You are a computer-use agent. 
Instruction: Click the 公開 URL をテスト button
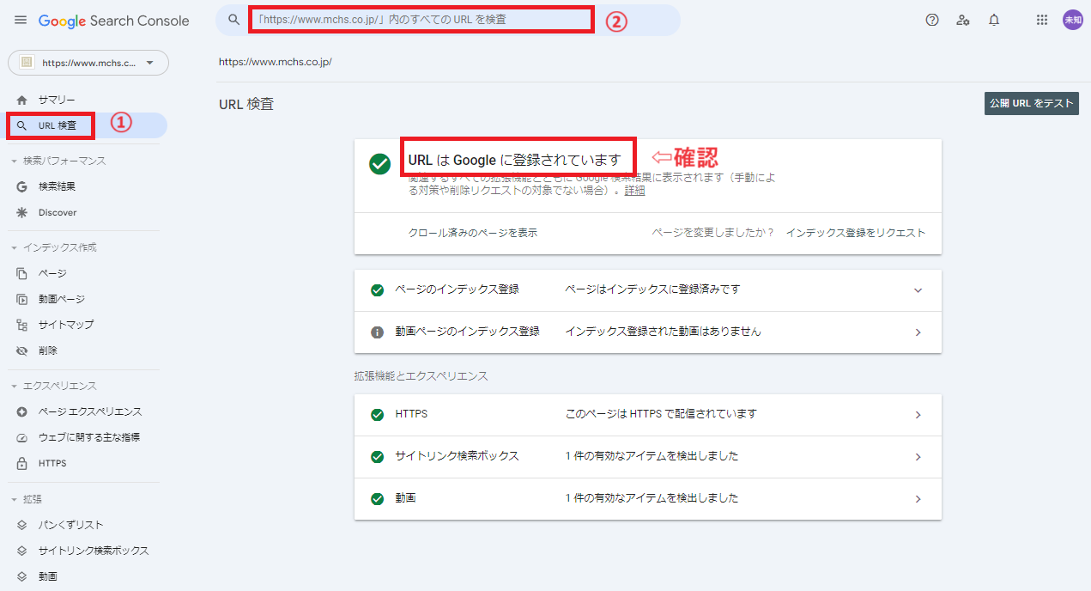(x=1031, y=103)
